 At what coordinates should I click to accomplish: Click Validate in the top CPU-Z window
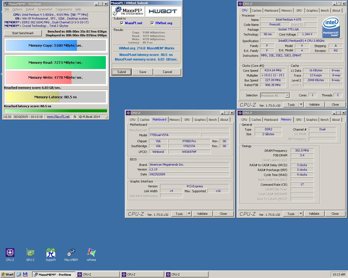pyautogui.click(x=315, y=105)
